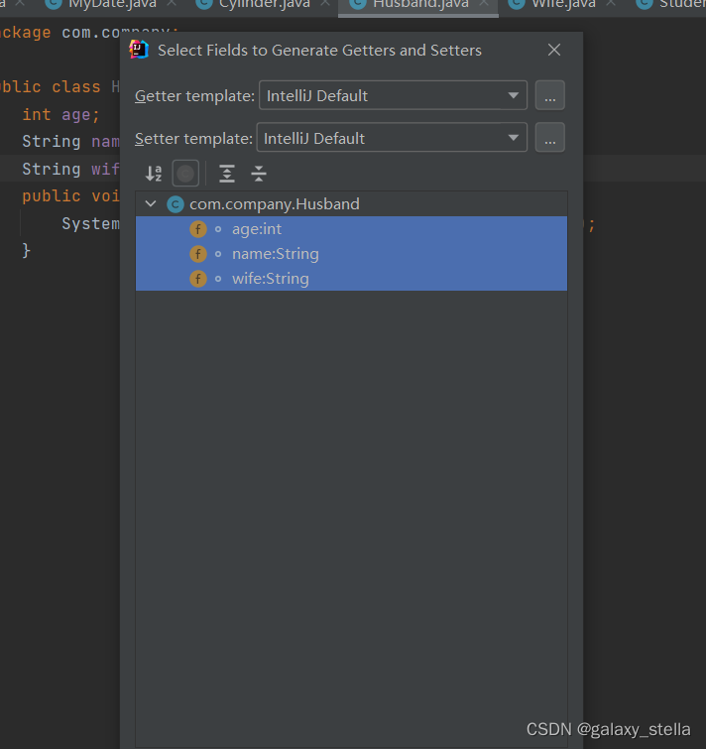Click the field icon beside age:int
Screen dimensions: 706x749
pos(198,229)
